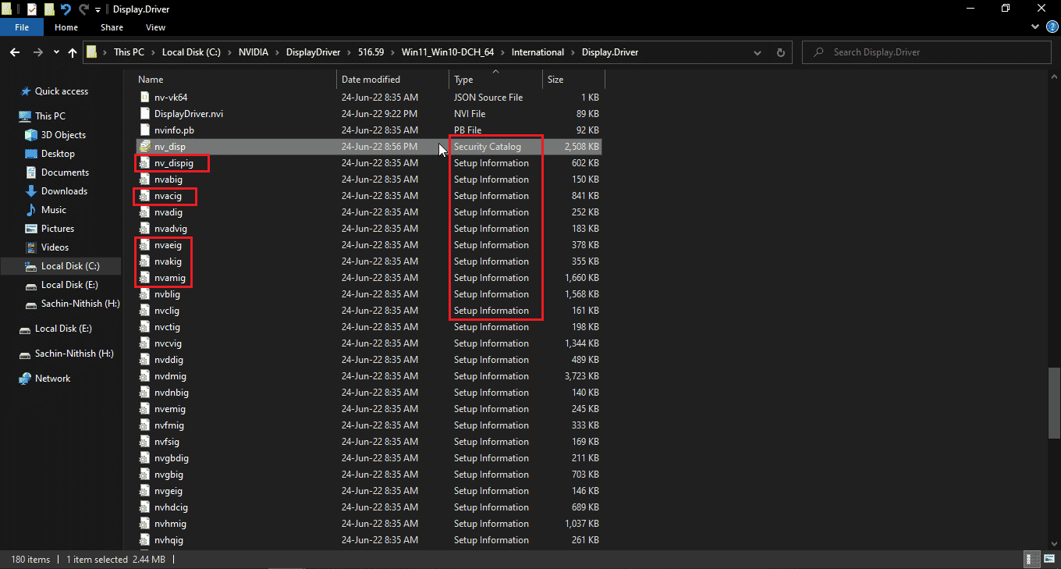Switch to Large icons view icon
The image size is (1061, 569).
tap(1050, 560)
